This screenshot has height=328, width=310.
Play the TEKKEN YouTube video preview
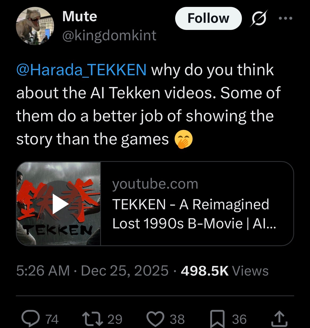[60, 203]
